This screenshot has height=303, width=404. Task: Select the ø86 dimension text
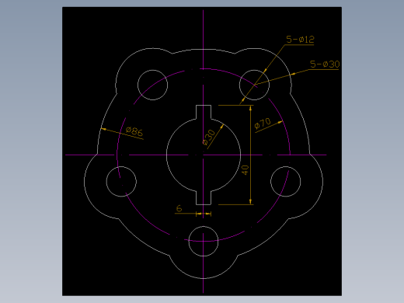click(134, 131)
